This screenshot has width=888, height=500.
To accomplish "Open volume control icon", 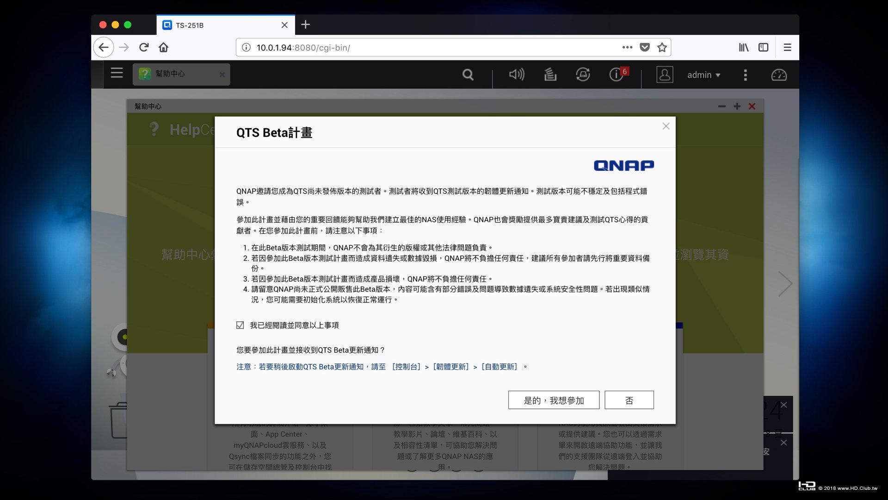I will click(517, 75).
